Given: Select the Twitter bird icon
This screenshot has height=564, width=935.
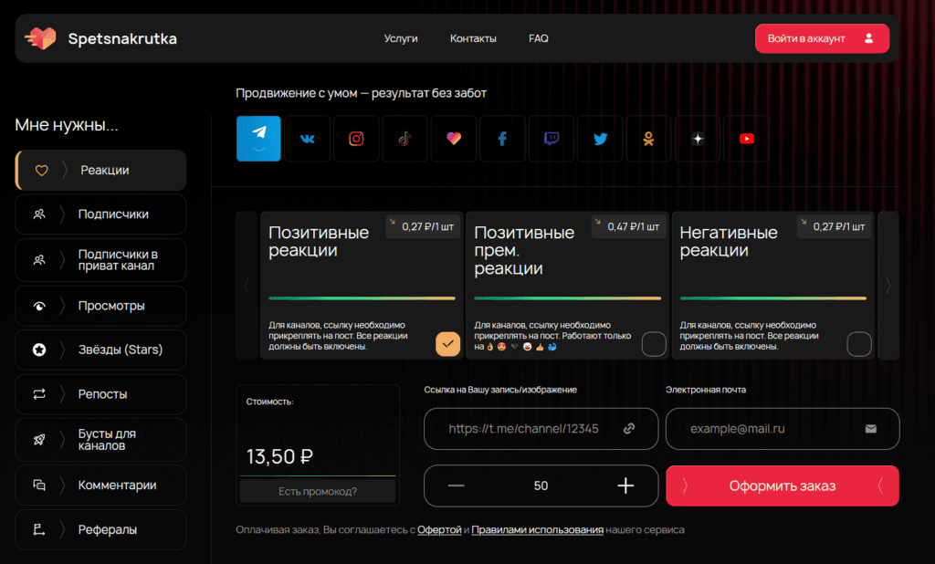Looking at the screenshot, I should pos(600,139).
